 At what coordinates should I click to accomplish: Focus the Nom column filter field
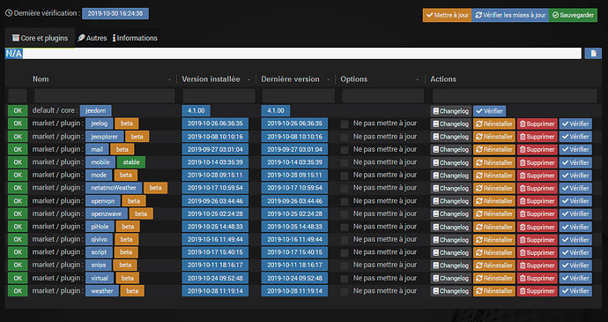click(x=104, y=96)
